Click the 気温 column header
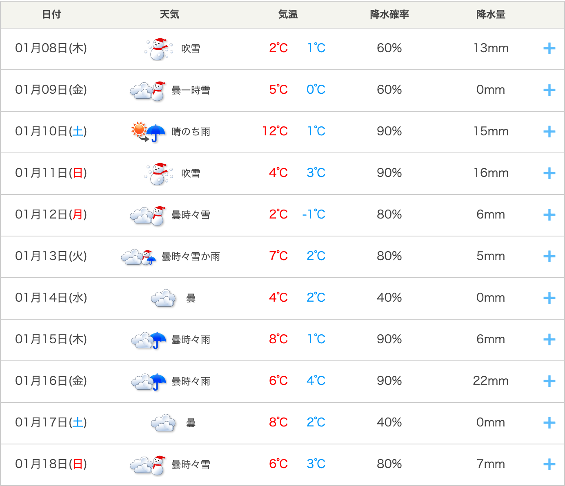 [x=288, y=15]
